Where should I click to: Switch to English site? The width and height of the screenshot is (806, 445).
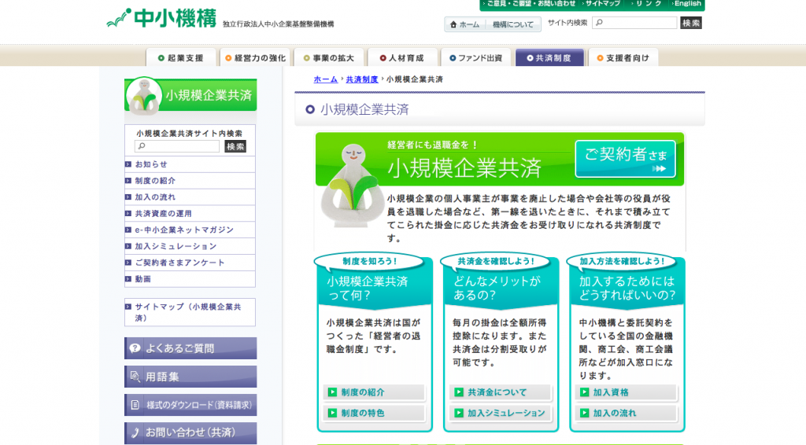pyautogui.click(x=686, y=4)
